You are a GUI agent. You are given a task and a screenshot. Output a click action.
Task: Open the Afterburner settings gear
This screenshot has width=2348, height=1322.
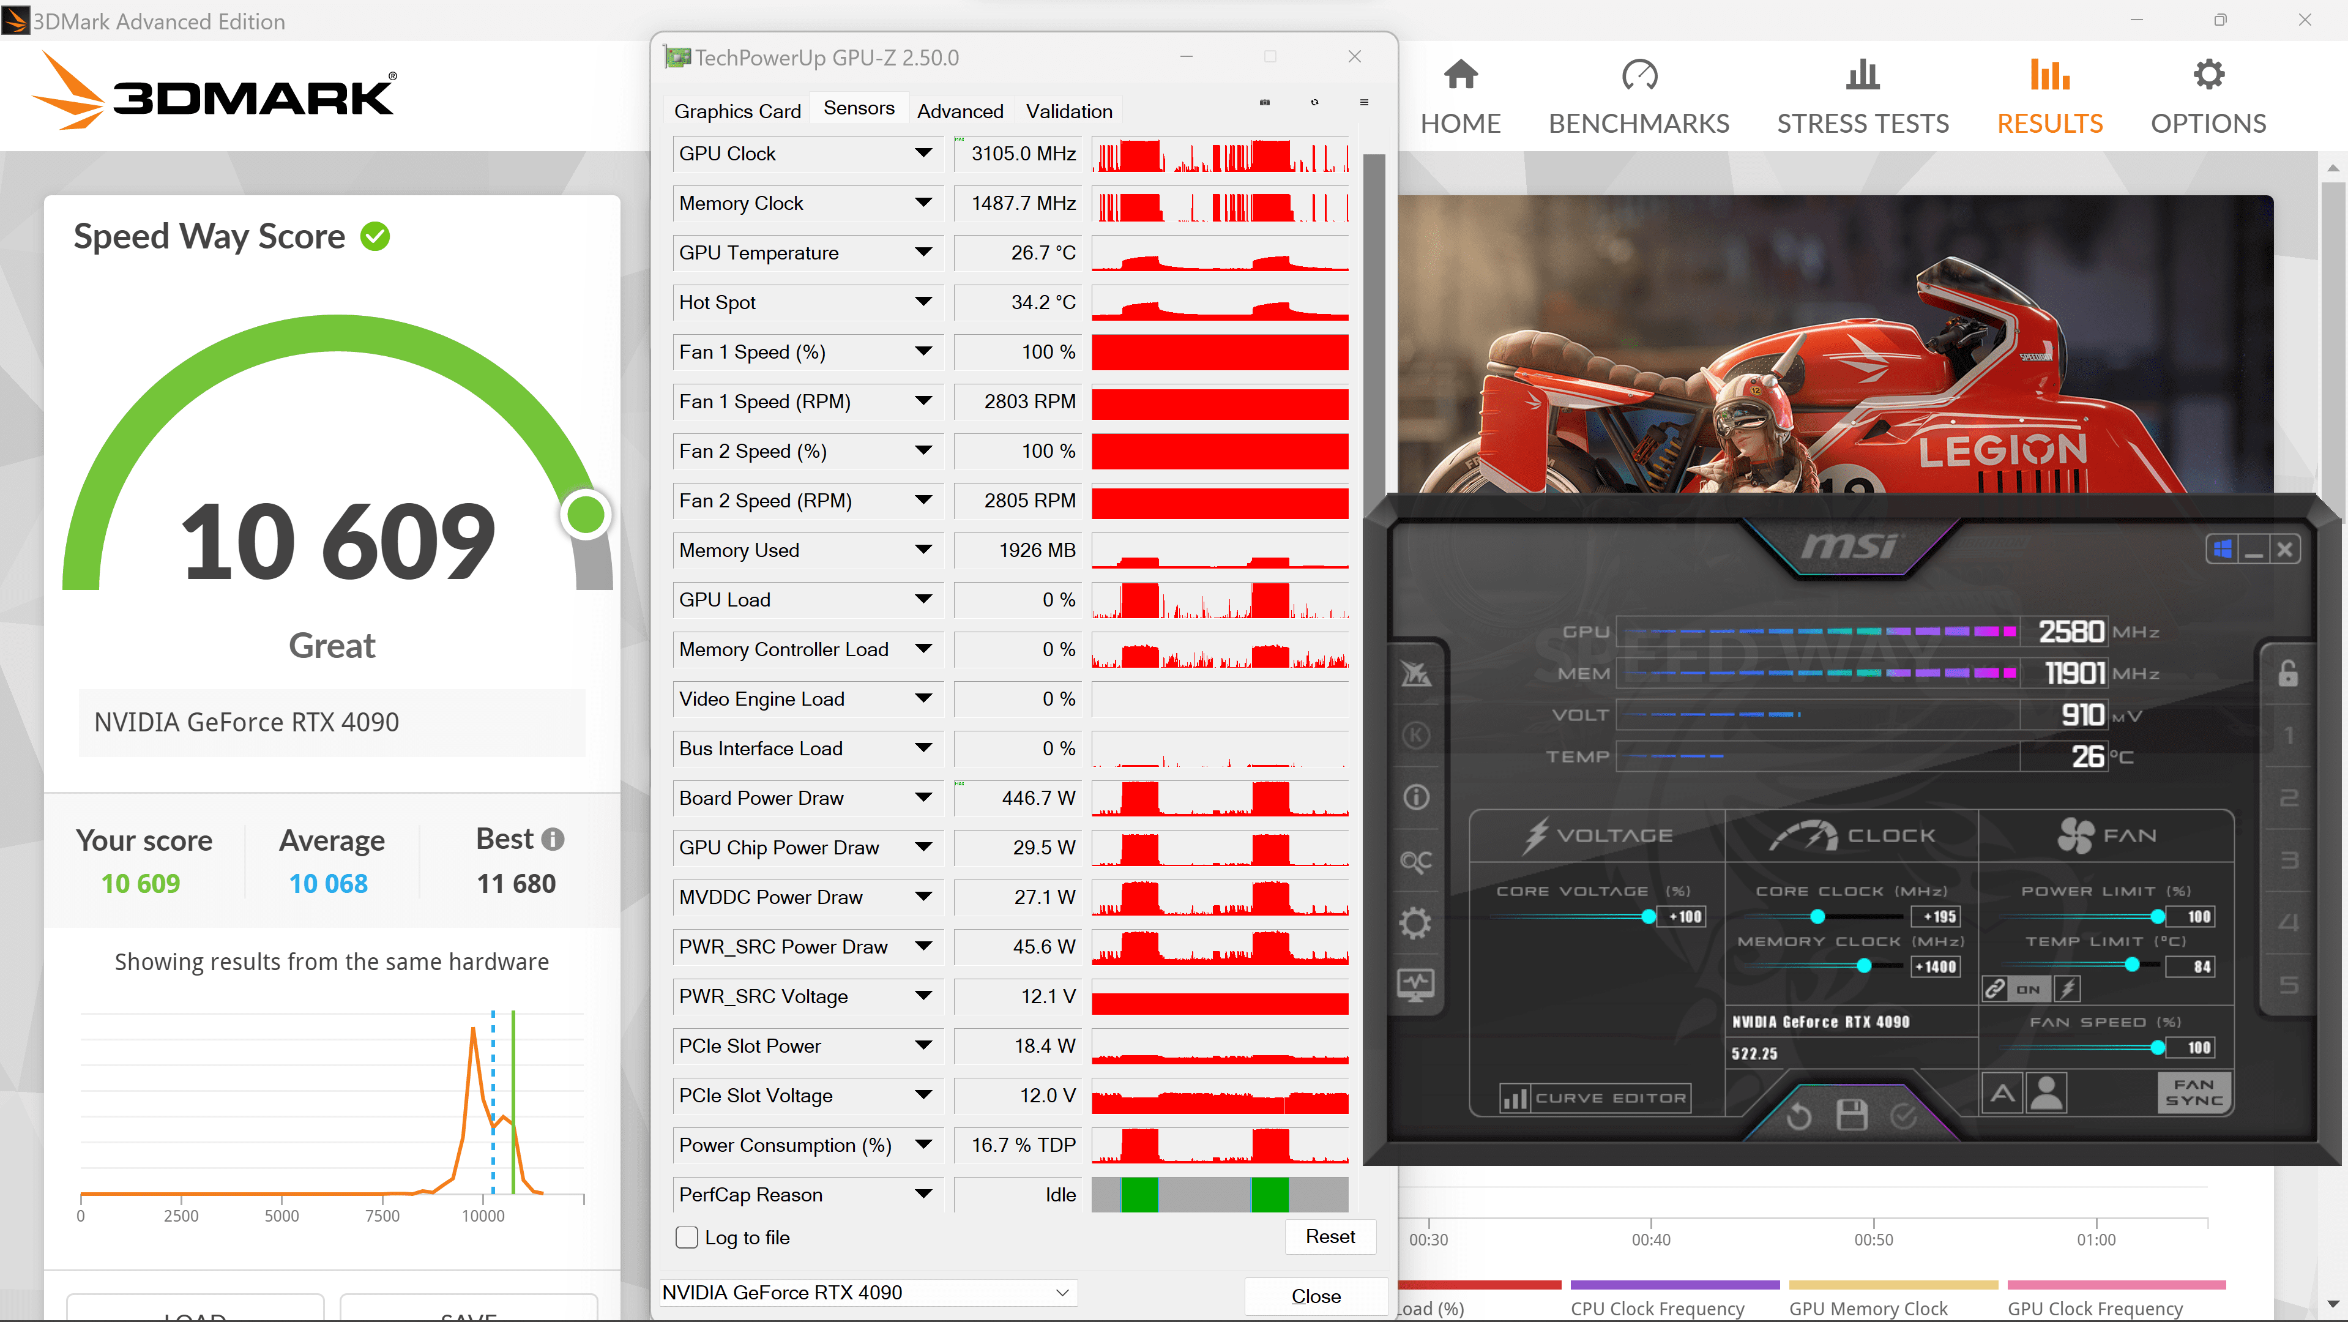1415,923
